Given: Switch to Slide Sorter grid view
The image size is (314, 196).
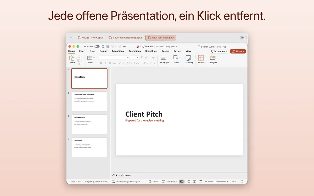Looking at the screenshot, I should (x=188, y=182).
